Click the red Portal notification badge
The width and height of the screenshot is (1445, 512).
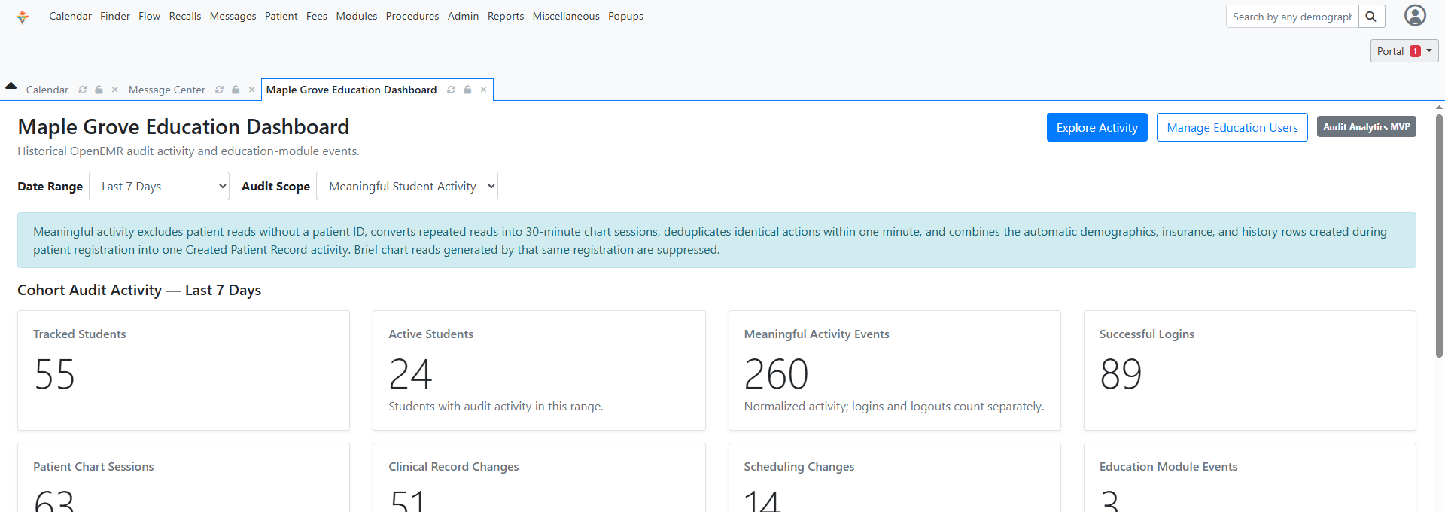[x=1415, y=51]
